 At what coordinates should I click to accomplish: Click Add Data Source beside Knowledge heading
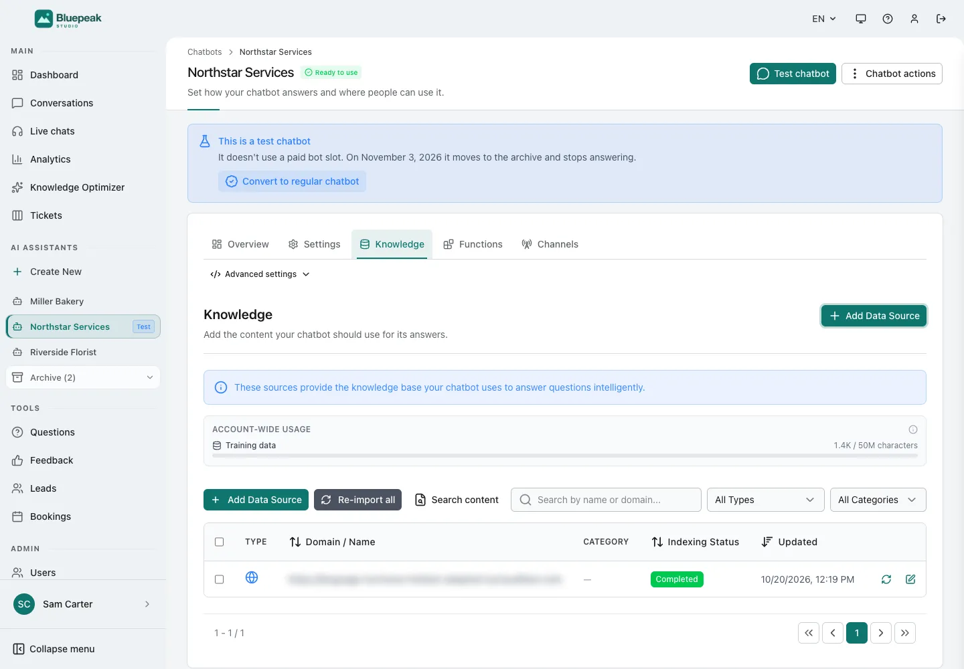(x=874, y=316)
